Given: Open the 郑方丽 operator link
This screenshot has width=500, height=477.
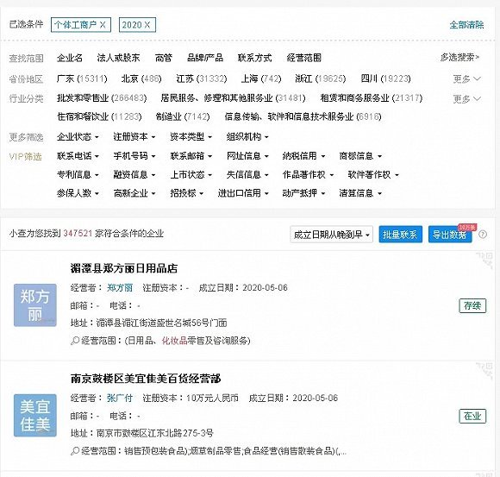Looking at the screenshot, I should tap(120, 288).
